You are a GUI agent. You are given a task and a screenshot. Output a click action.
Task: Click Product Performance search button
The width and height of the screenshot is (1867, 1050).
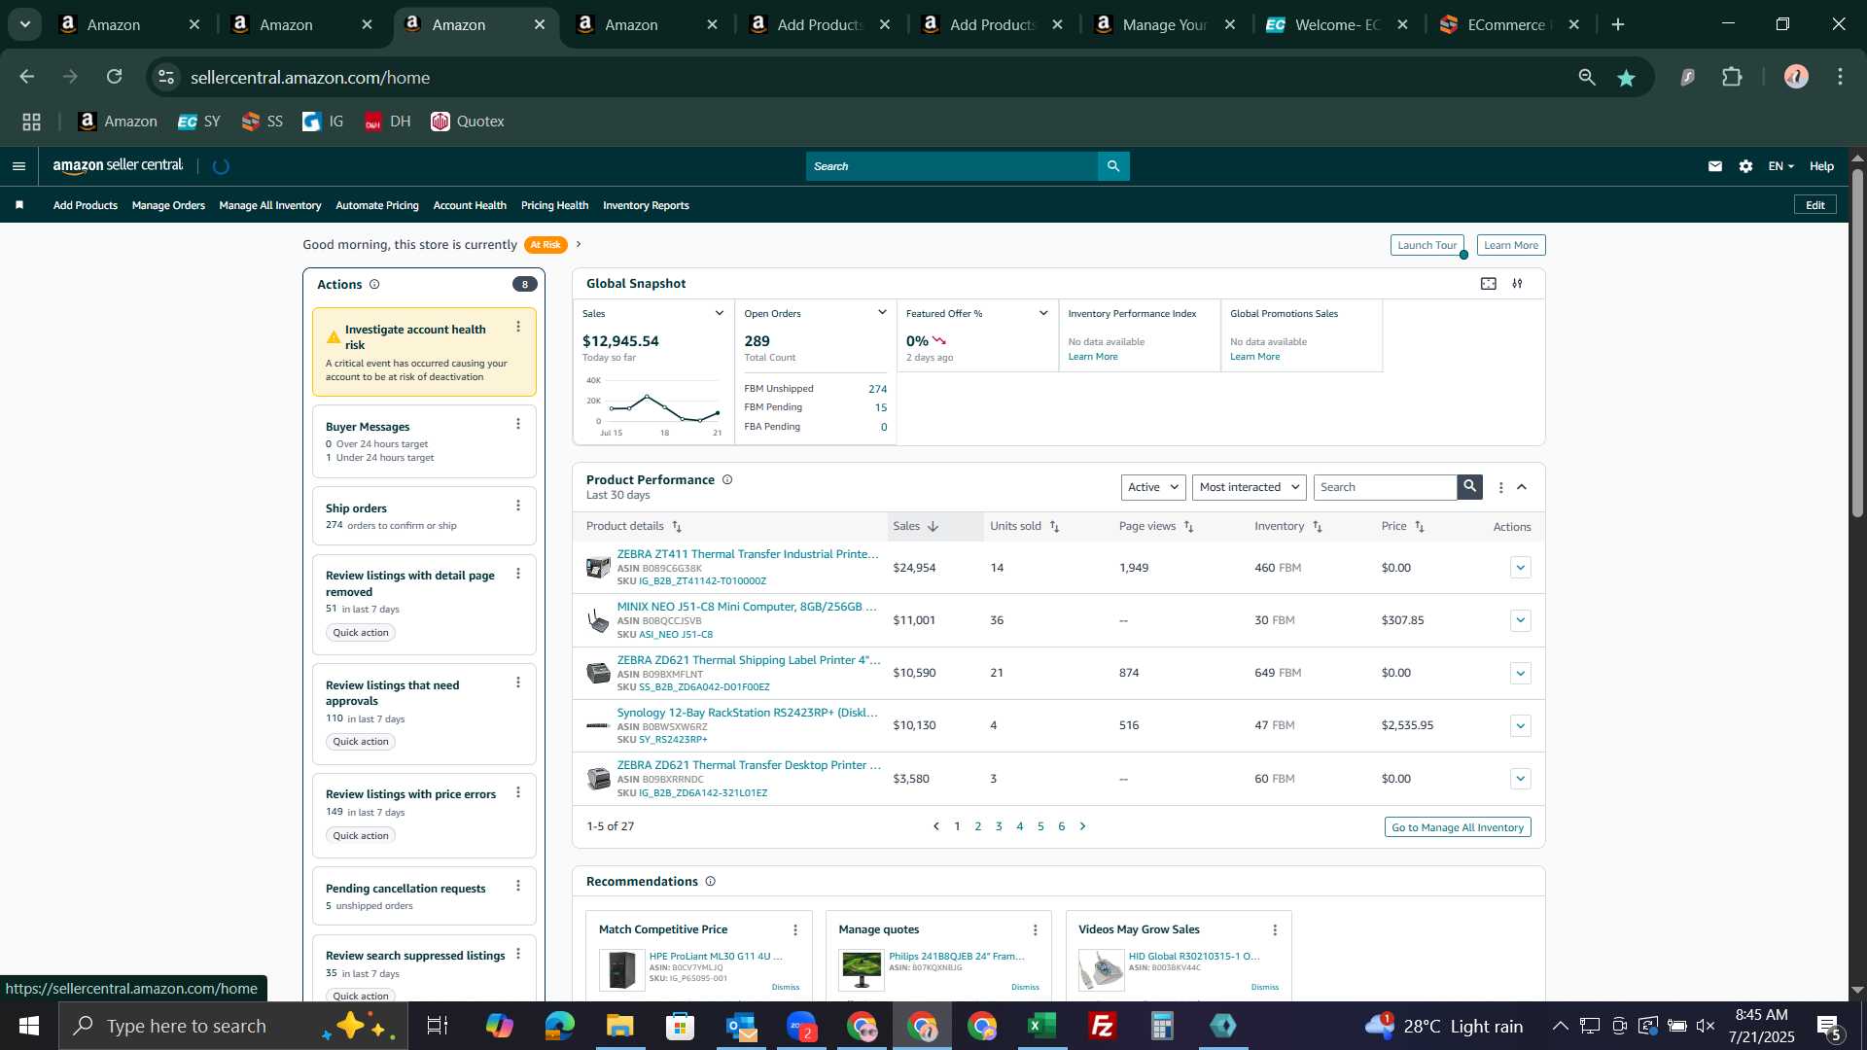[1470, 487]
